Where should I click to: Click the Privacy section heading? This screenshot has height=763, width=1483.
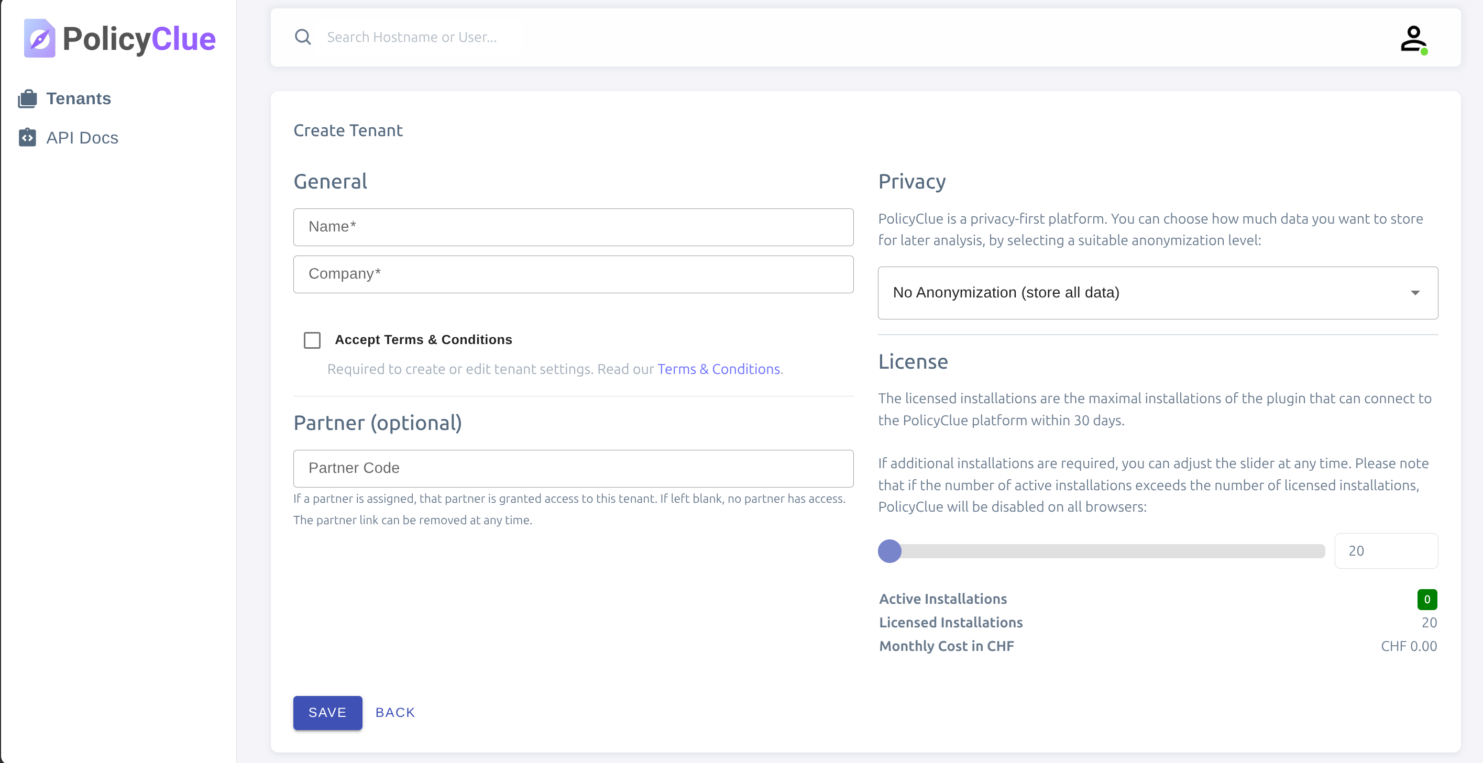[912, 182]
